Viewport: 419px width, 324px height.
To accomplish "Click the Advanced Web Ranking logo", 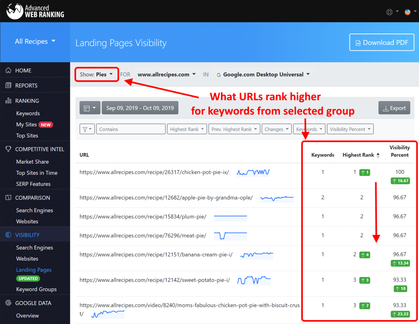I will click(35, 11).
